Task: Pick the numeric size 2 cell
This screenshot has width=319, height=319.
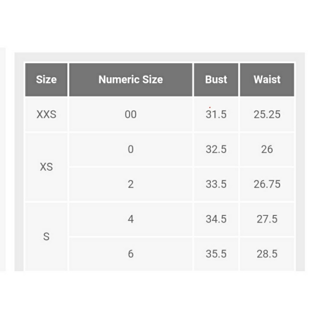Action: click(x=131, y=184)
